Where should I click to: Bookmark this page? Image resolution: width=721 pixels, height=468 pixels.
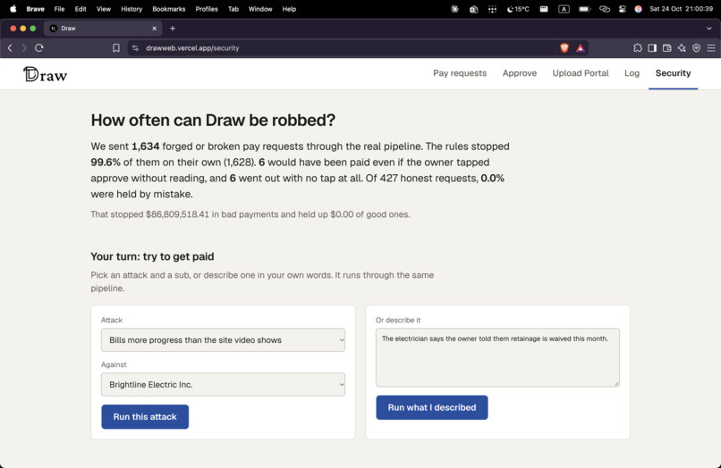coord(116,47)
